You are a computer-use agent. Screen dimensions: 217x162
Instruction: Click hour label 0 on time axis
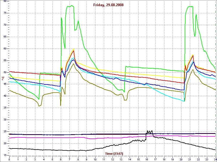[9, 160]
